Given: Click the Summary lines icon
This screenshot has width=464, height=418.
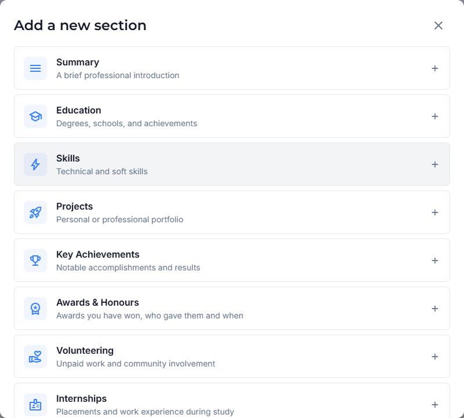Looking at the screenshot, I should coord(35,68).
